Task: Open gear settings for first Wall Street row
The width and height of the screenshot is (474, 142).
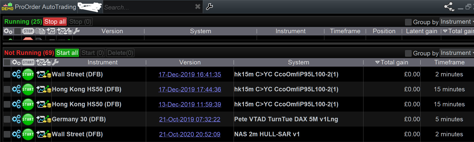Action: click(16, 74)
